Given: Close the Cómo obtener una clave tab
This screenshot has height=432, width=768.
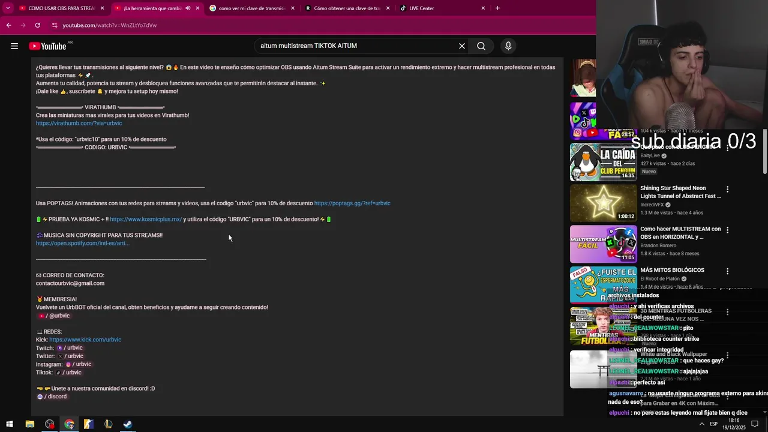Looking at the screenshot, I should pos(388,8).
